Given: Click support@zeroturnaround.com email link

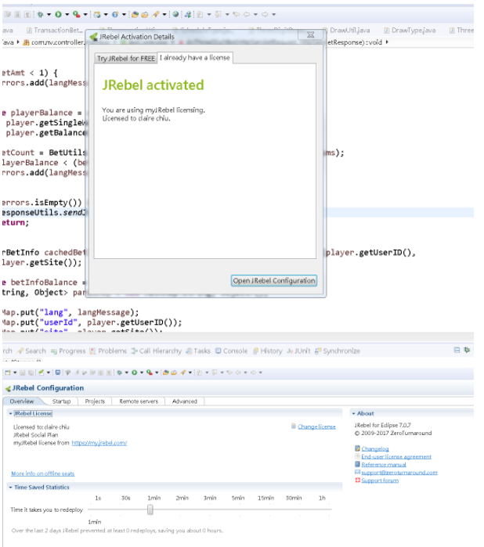Looking at the screenshot, I should [x=399, y=473].
